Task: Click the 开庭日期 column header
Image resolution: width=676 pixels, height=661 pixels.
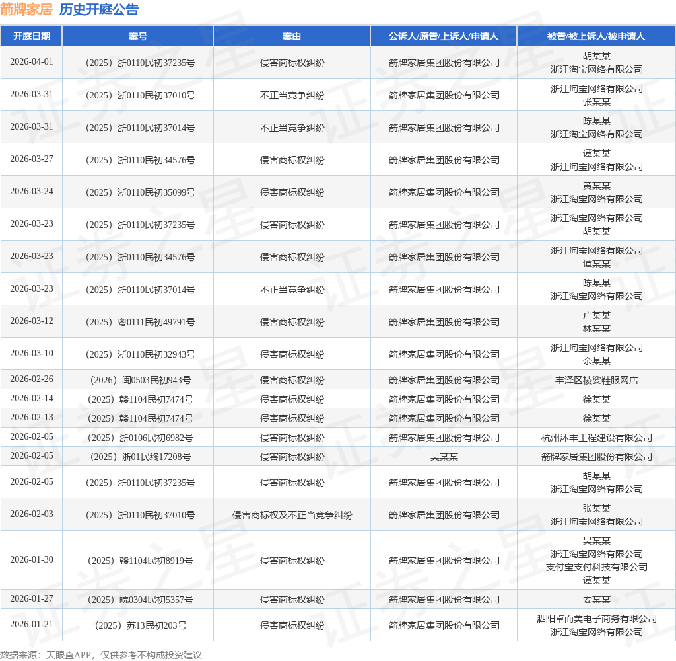Action: pos(32,36)
